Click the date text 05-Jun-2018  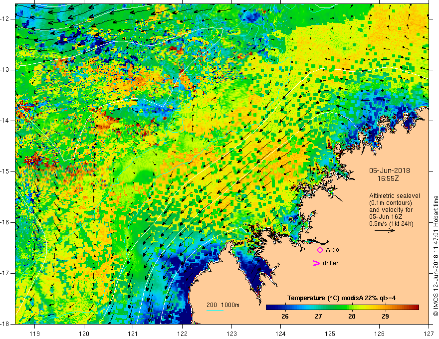(389, 170)
